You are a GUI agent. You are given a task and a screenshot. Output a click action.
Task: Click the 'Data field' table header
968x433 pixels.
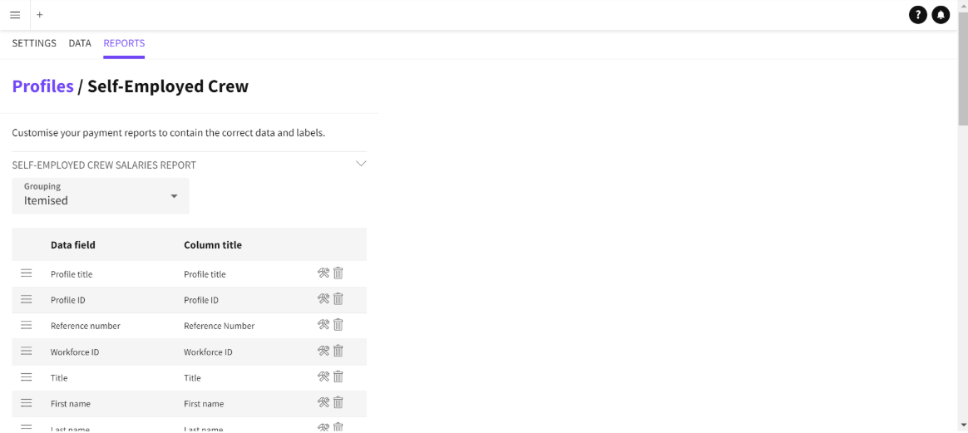[73, 245]
